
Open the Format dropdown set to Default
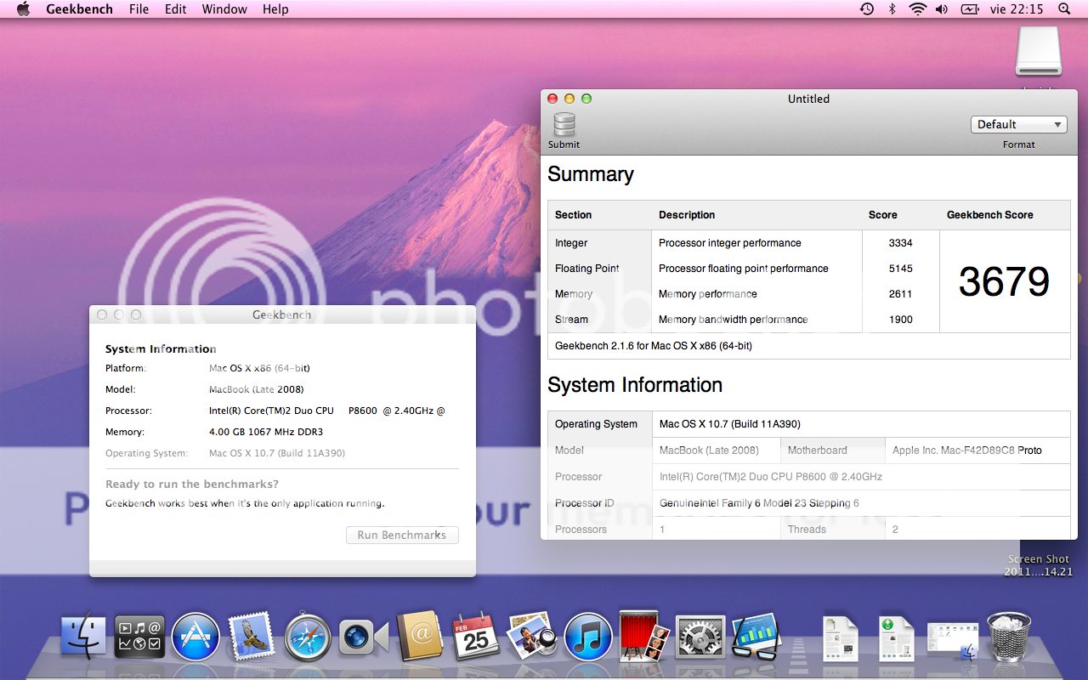click(x=1019, y=124)
